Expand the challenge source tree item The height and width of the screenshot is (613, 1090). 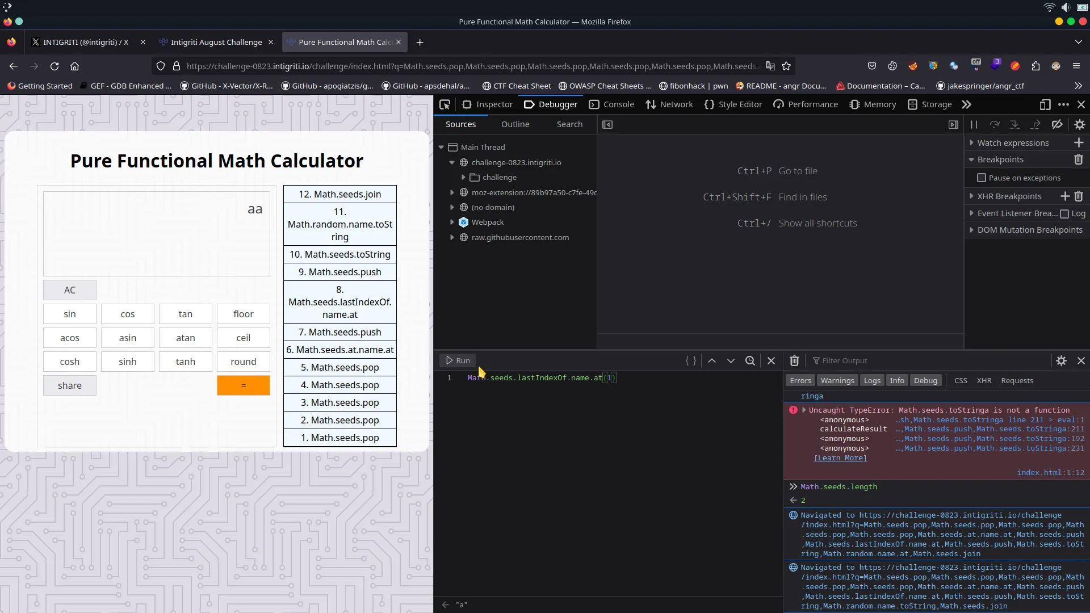pyautogui.click(x=463, y=178)
